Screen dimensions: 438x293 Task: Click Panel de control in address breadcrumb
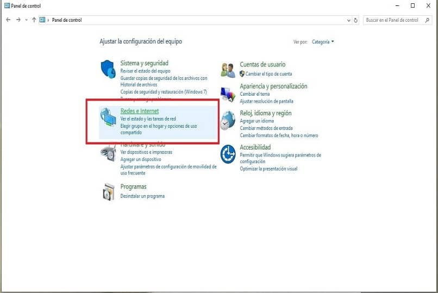tap(67, 20)
